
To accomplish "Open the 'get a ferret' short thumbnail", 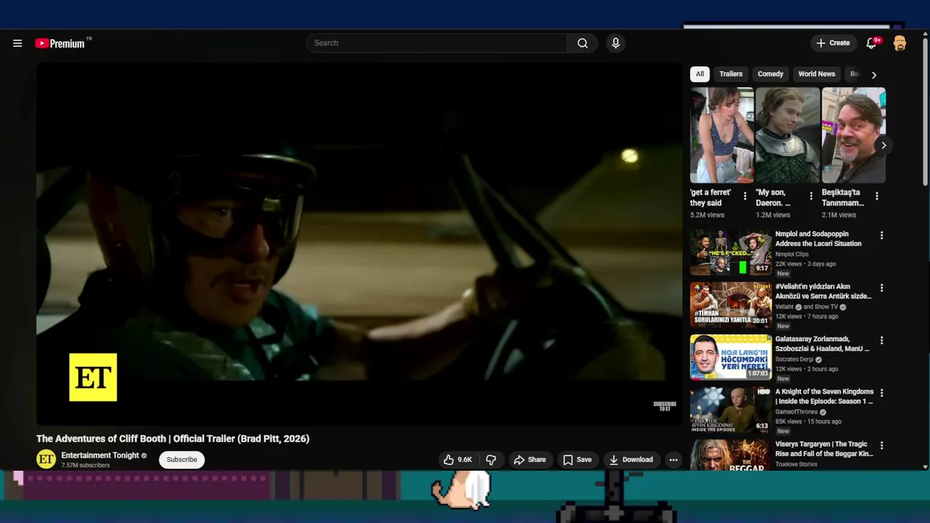I will click(x=722, y=135).
